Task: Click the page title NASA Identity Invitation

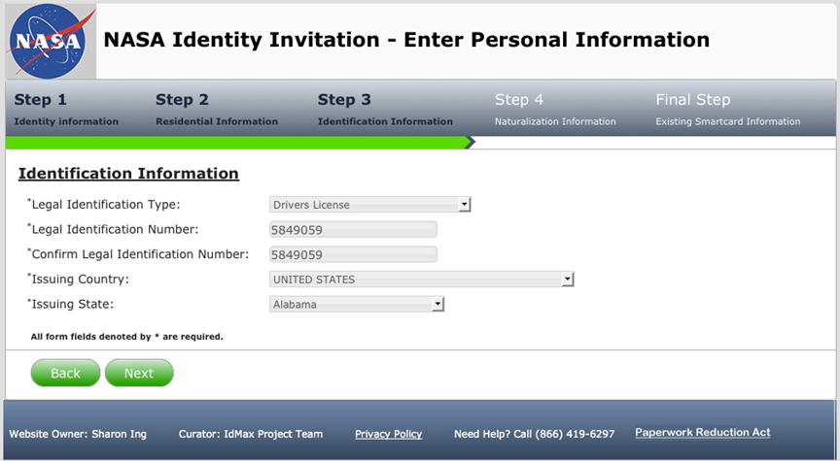Action: 406,41
